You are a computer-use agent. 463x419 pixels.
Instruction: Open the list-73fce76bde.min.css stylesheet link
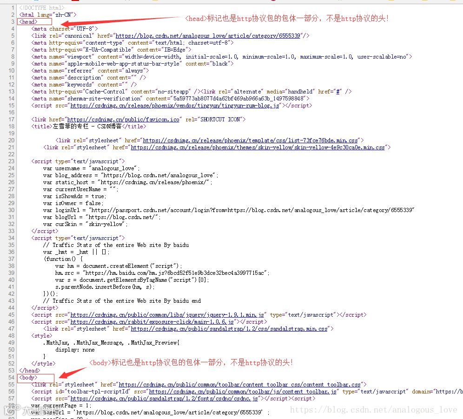[x=250, y=140]
